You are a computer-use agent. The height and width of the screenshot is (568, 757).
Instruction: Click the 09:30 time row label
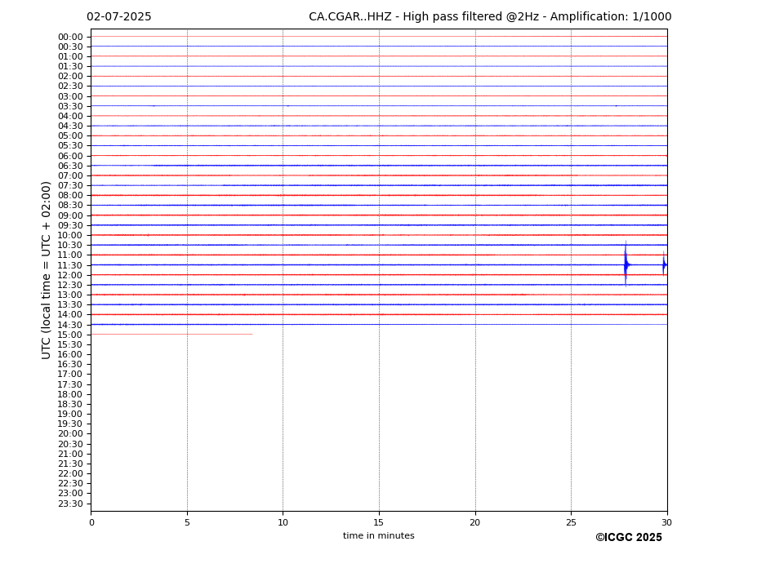[70, 225]
